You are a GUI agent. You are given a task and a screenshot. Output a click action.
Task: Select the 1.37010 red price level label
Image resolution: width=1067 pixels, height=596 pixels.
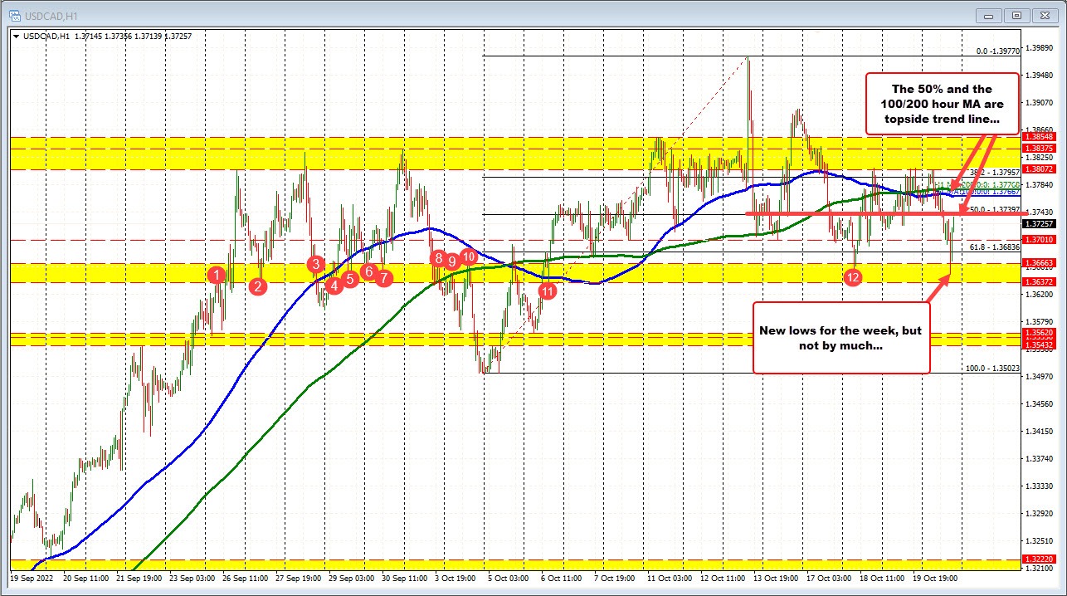pos(1040,240)
